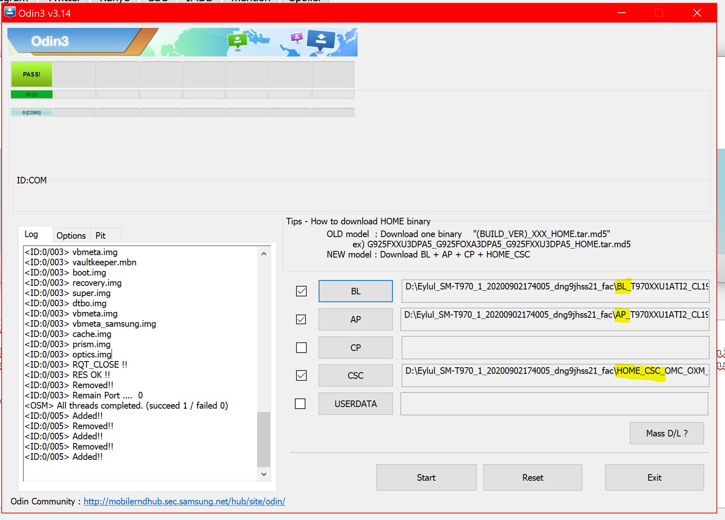Image resolution: width=725 pixels, height=520 pixels.
Task: Click the purple download bubble icon in banner
Action: click(x=296, y=38)
